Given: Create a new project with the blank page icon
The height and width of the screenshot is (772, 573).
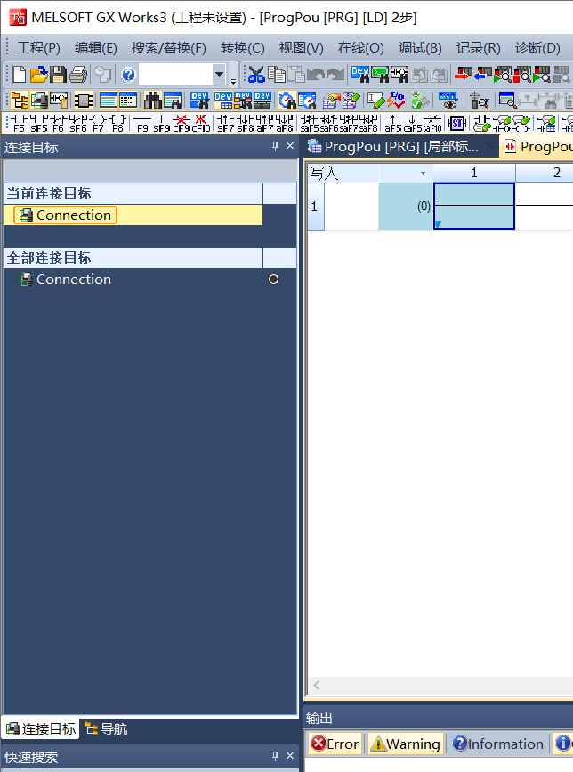Looking at the screenshot, I should tap(20, 75).
